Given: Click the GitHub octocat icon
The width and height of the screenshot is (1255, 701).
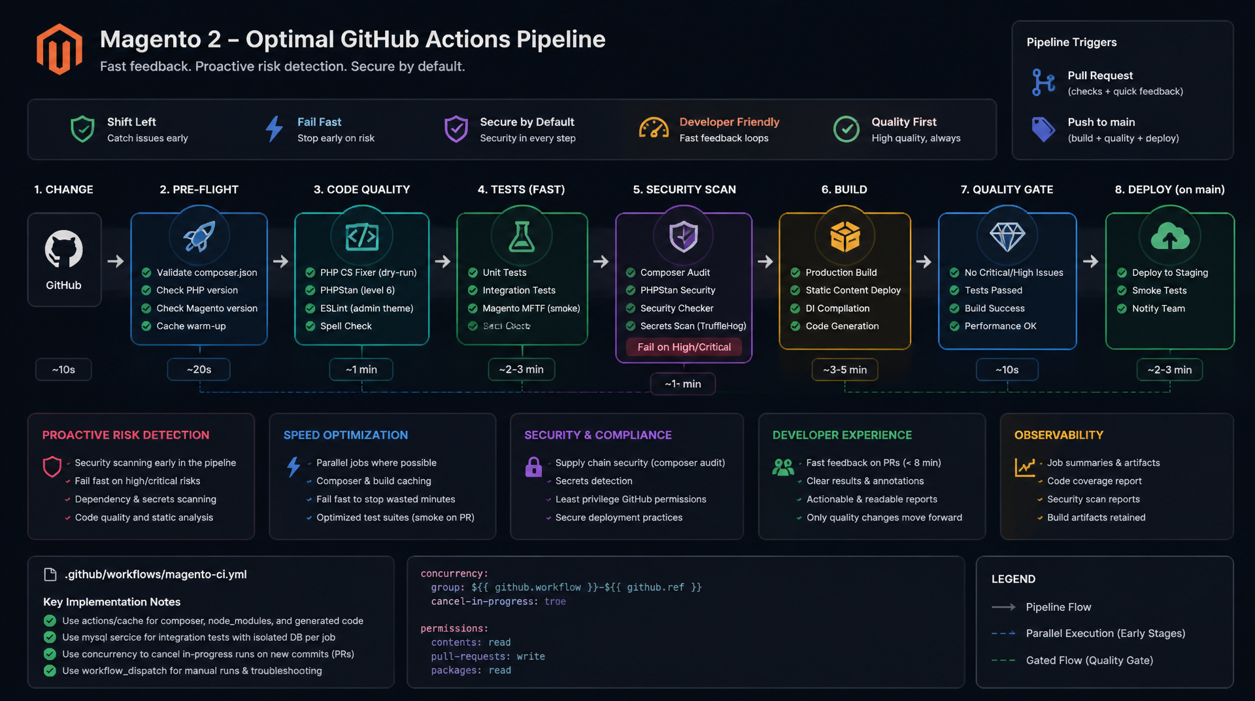Looking at the screenshot, I should [63, 248].
